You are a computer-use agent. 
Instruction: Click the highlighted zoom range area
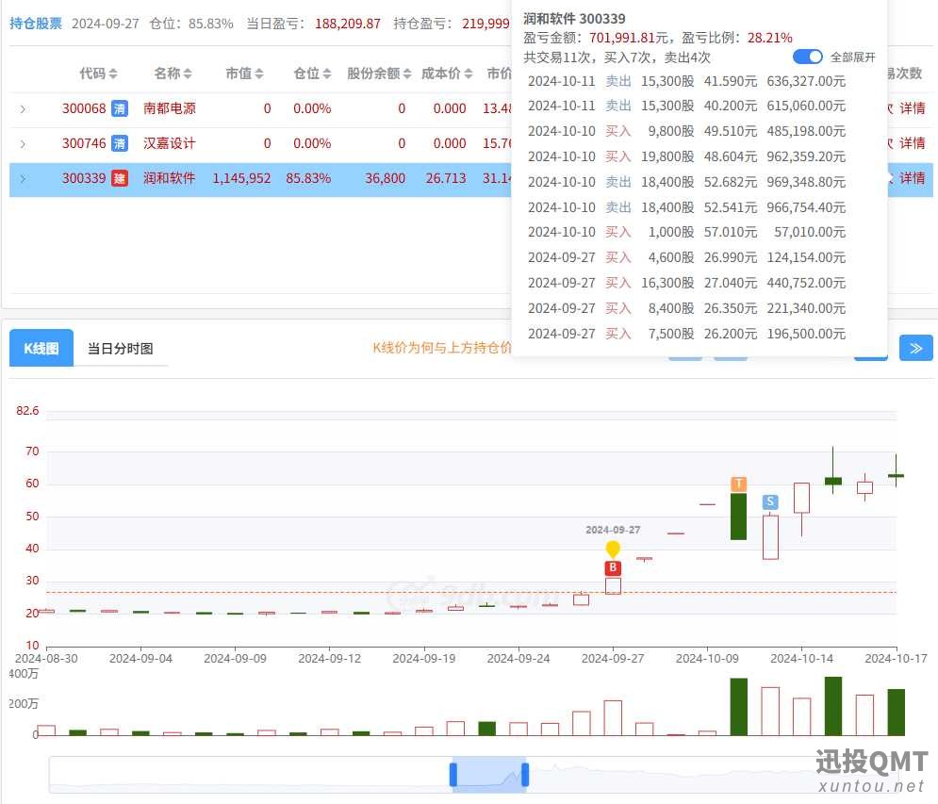pos(488,775)
